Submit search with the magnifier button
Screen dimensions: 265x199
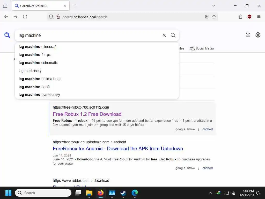pyautogui.click(x=173, y=35)
